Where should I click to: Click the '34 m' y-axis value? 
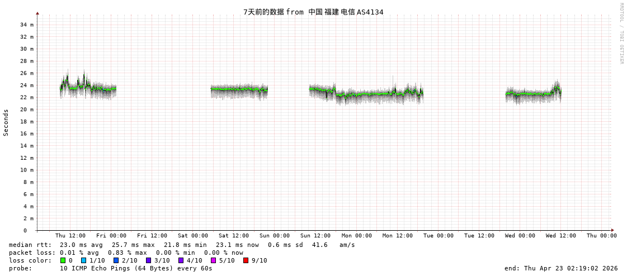click(x=27, y=25)
